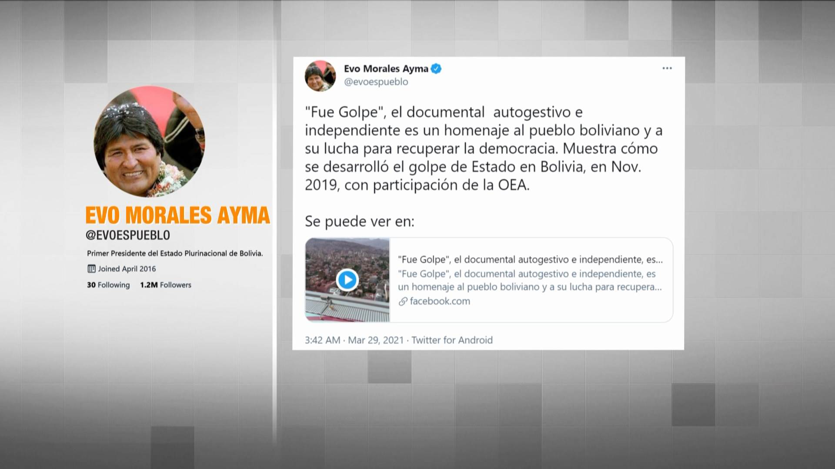The width and height of the screenshot is (835, 469).
Task: Click the calendar icon next to Joined April 2016
Action: click(91, 269)
